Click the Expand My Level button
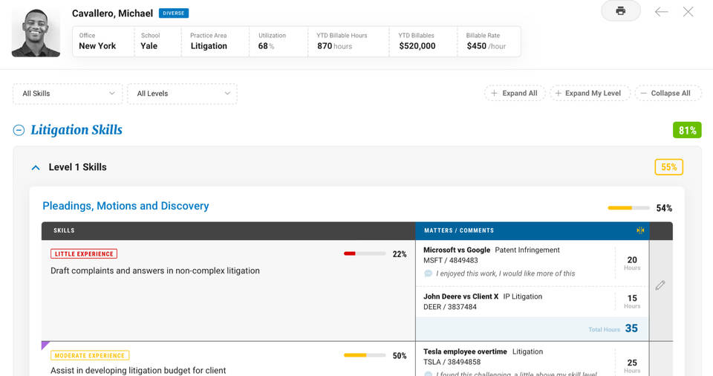 [x=590, y=94]
